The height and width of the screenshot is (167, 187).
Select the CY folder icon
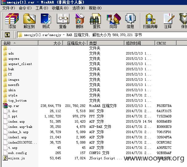tap(5, 74)
